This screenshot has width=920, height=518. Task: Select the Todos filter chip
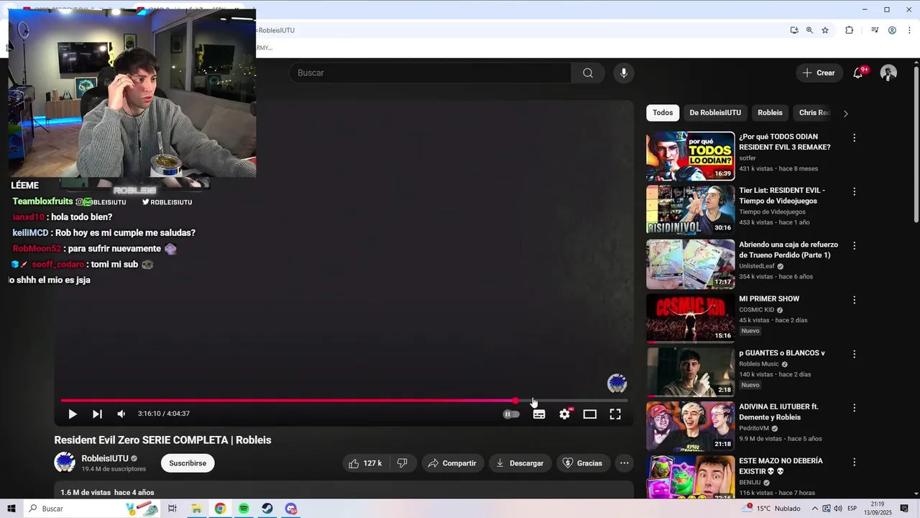tap(663, 113)
